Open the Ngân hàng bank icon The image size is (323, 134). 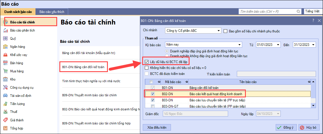(5, 47)
